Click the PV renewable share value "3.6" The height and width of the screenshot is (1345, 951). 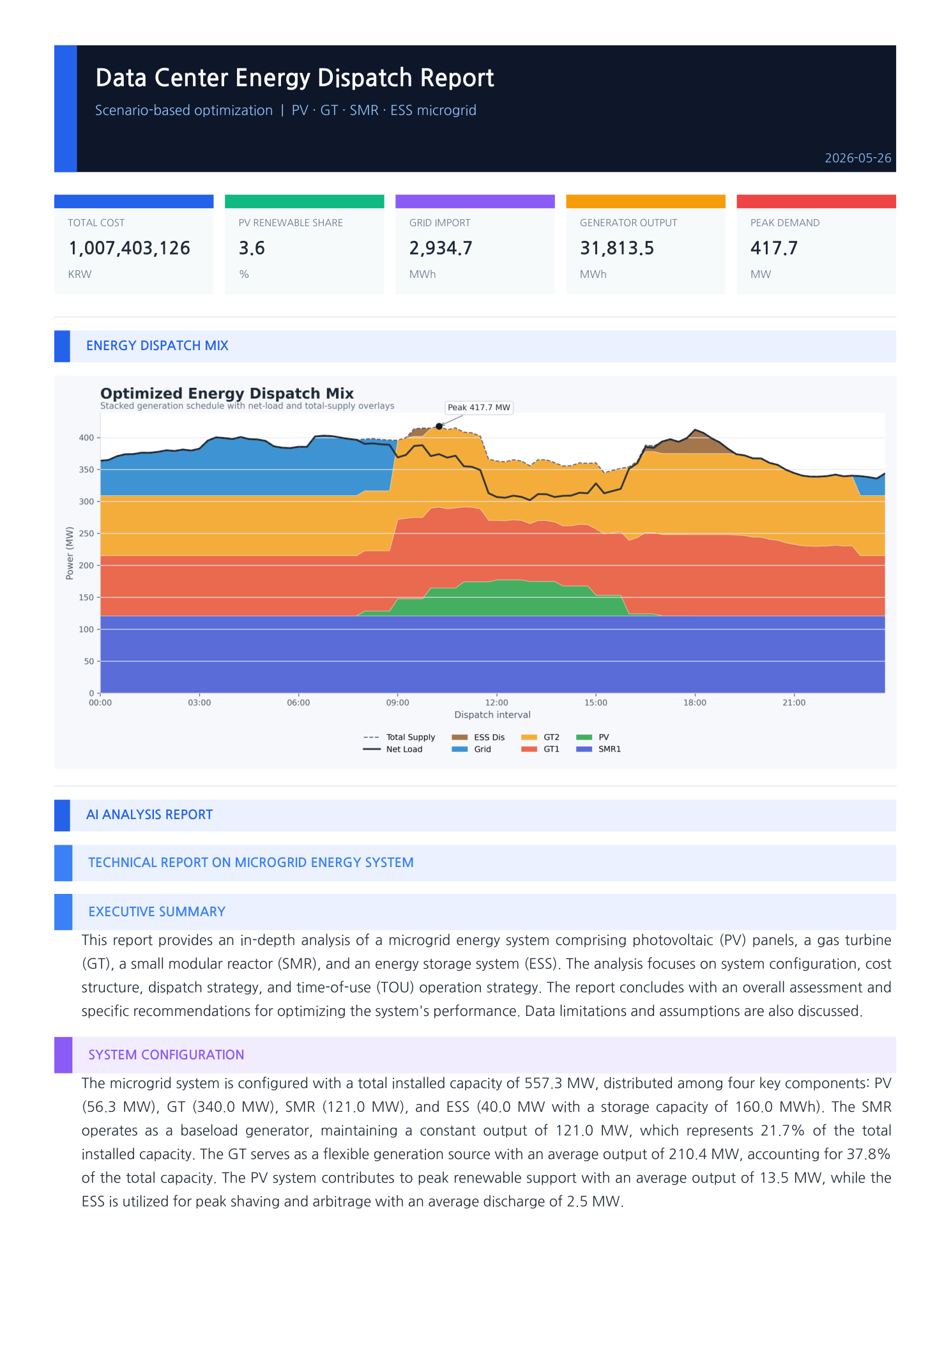click(x=252, y=248)
